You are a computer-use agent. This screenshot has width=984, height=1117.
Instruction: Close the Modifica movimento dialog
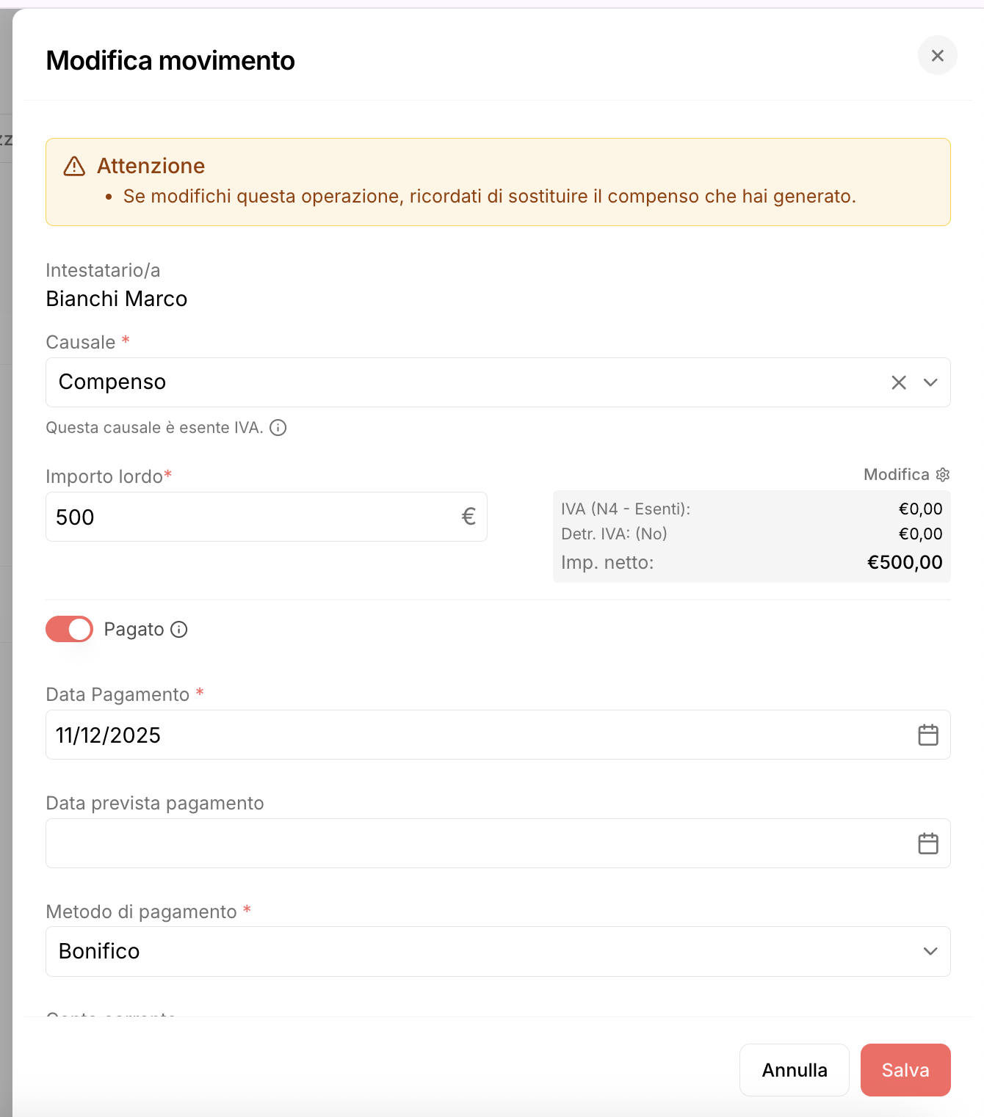tap(938, 56)
